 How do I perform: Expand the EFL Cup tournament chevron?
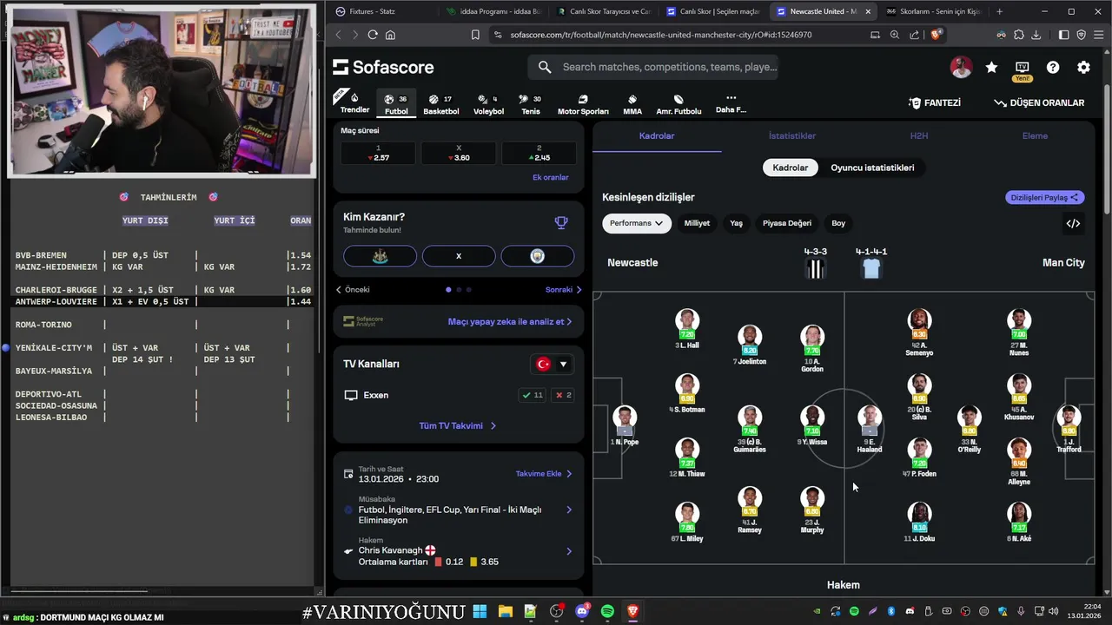(569, 510)
